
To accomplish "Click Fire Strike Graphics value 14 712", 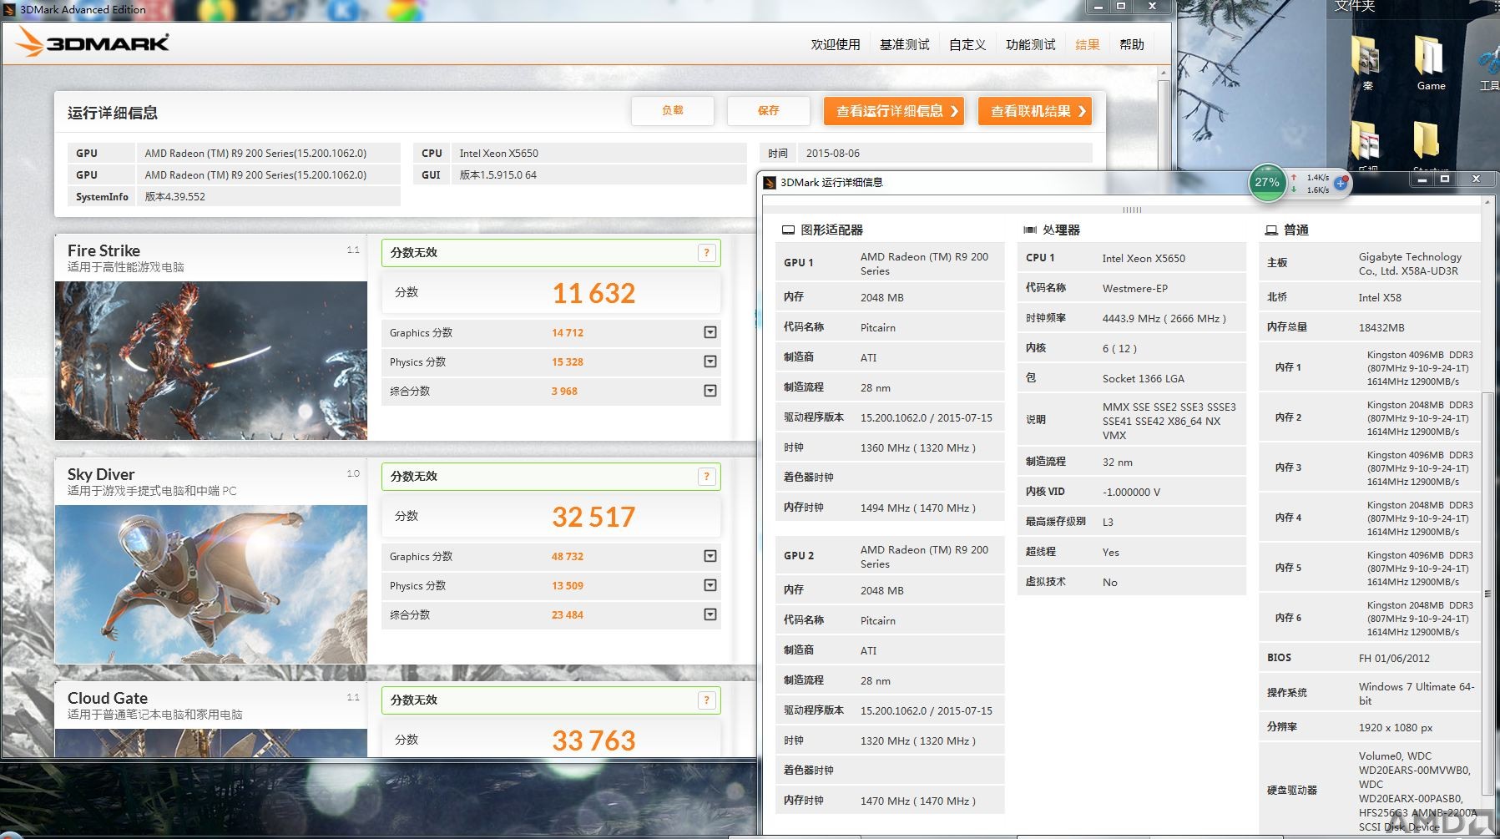I will [x=568, y=332].
